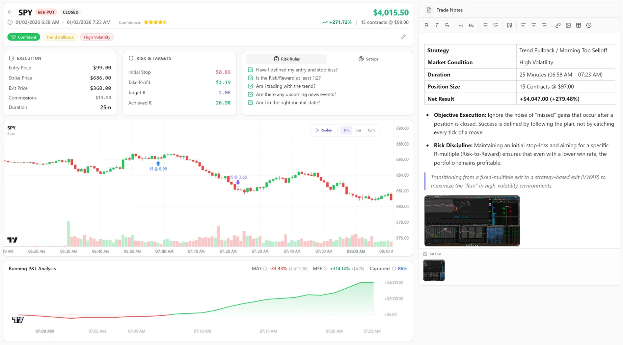This screenshot has height=345, width=623.
Task: Click the TradingView logo on the price chart
Action: (12, 240)
